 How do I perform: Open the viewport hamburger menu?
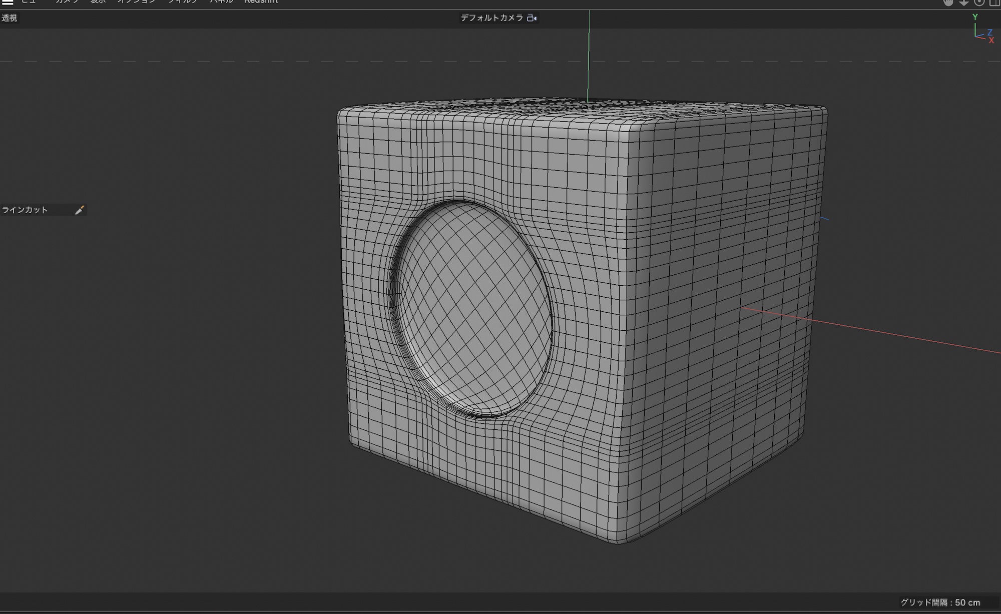coord(8,2)
